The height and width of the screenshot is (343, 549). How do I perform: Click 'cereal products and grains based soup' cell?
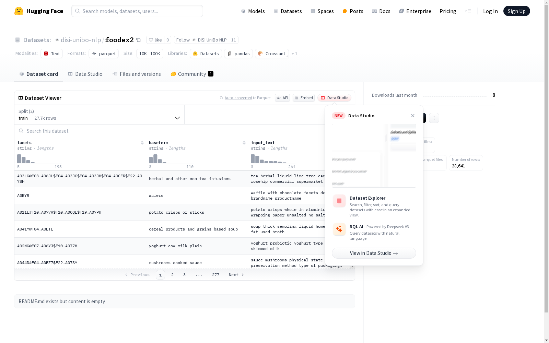[x=197, y=229]
